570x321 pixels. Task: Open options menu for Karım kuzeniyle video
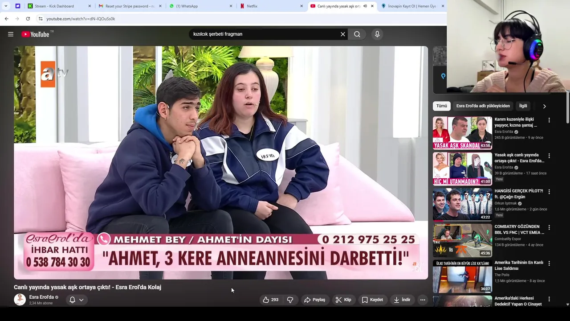click(549, 120)
